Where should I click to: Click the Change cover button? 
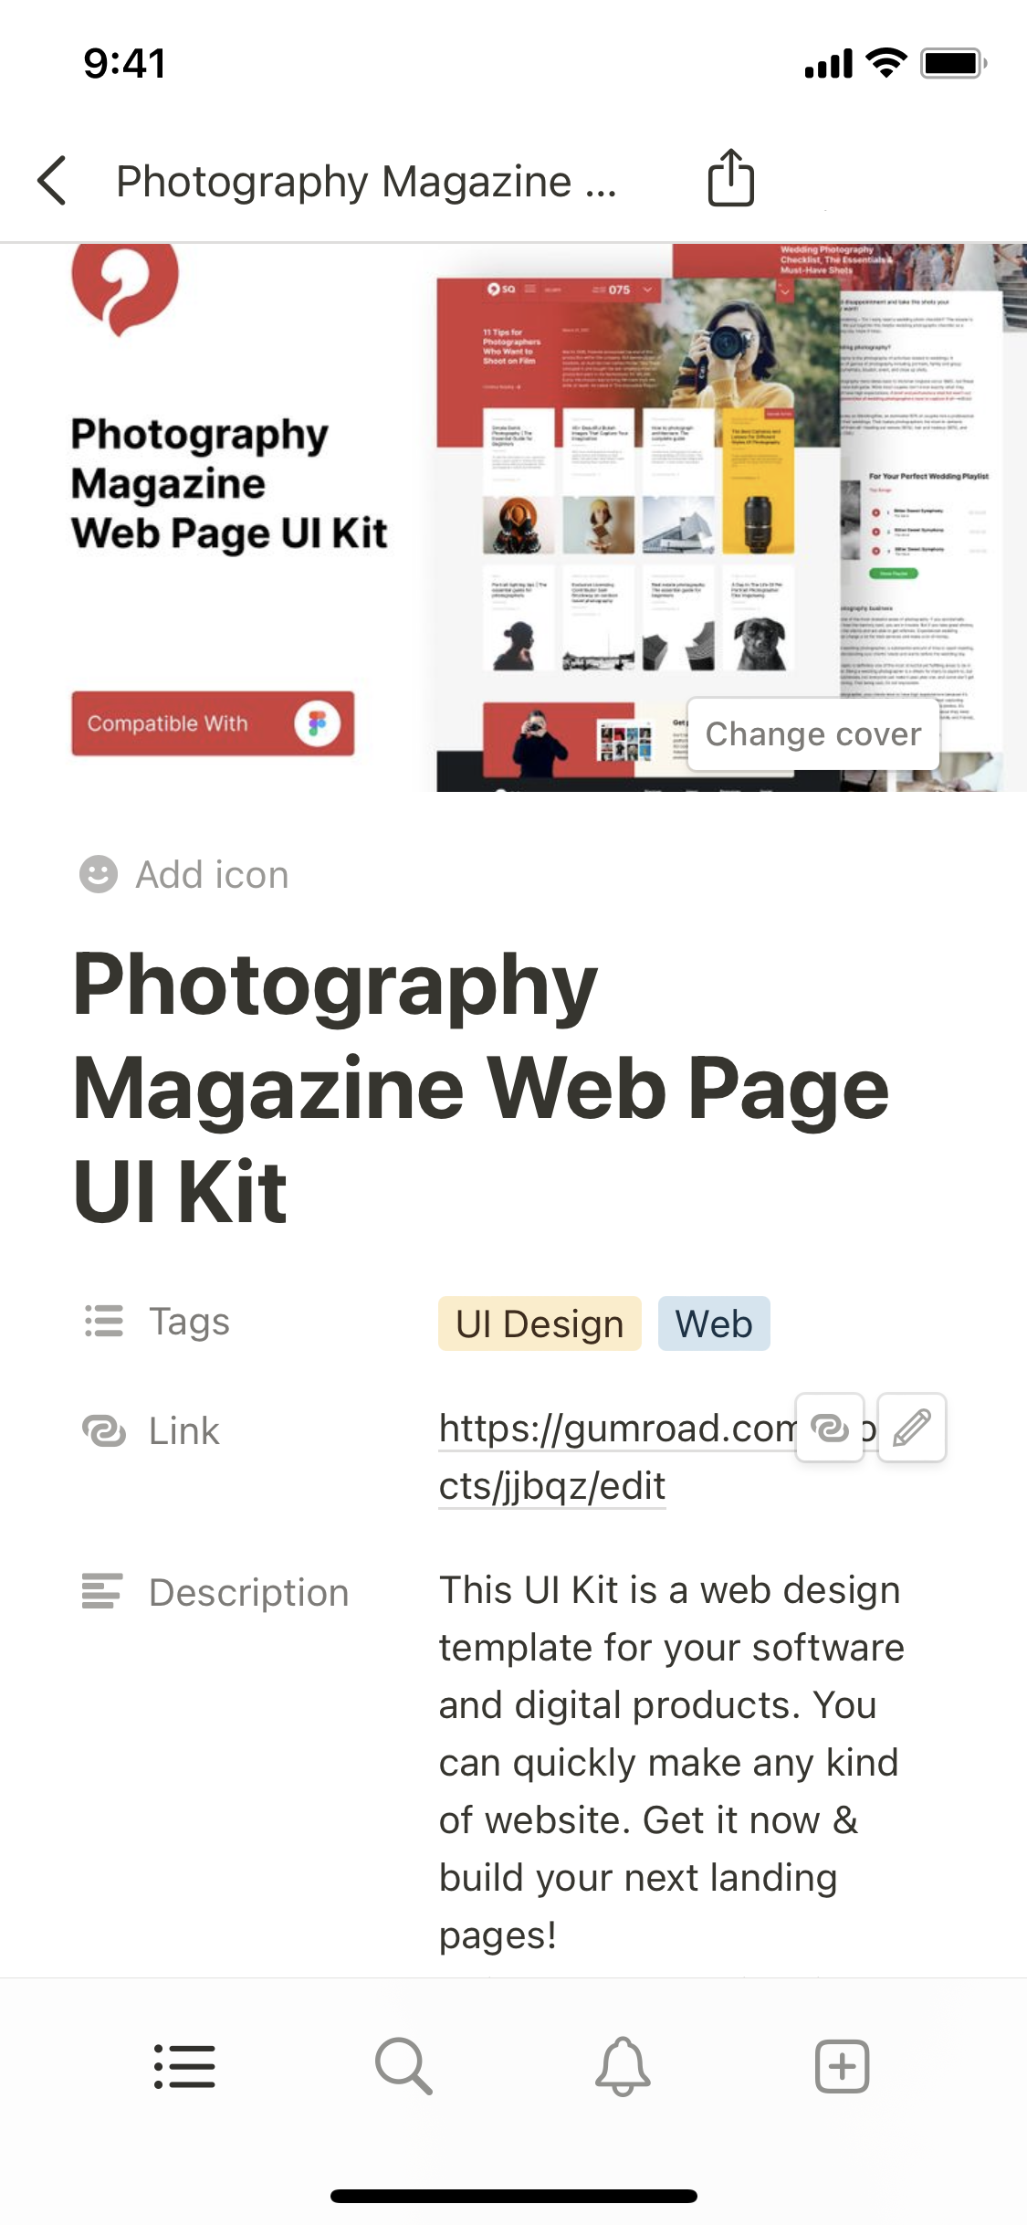[x=813, y=734]
